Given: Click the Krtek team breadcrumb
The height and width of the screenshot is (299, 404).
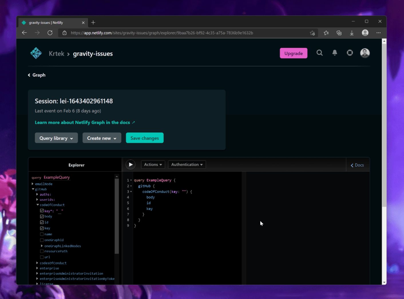Looking at the screenshot, I should click(56, 54).
